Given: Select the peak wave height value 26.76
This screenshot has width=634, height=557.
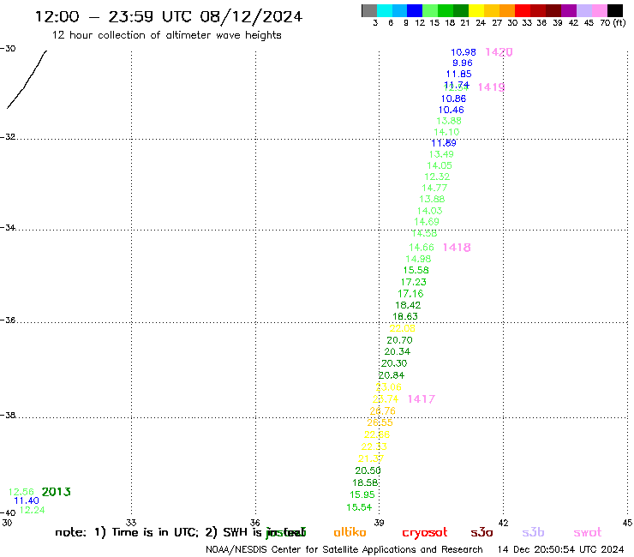Looking at the screenshot, I should 382,411.
